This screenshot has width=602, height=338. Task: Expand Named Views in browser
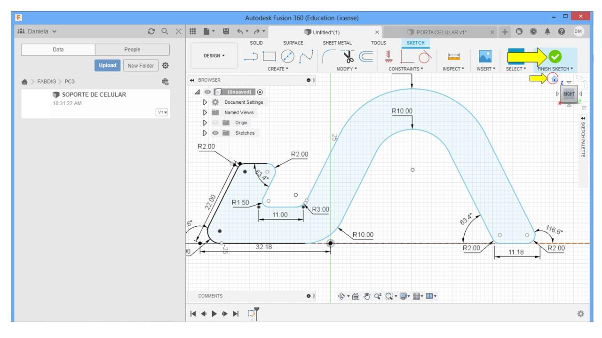(x=205, y=113)
